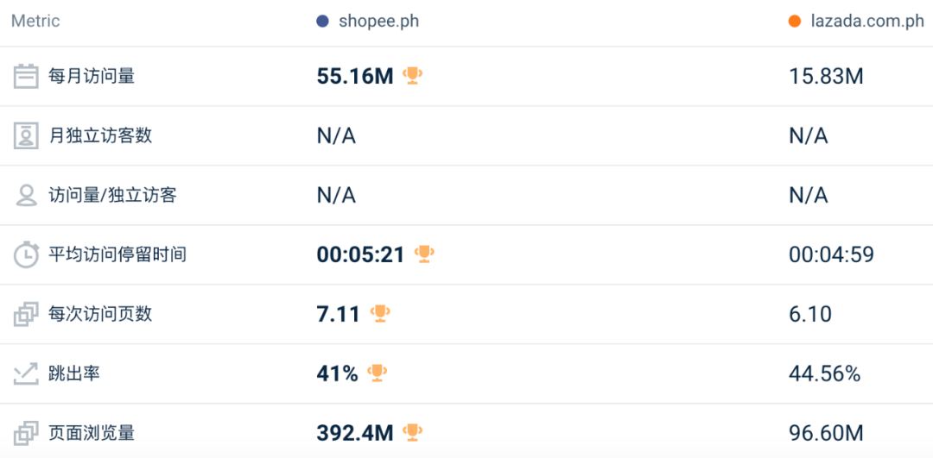Click the pages icon beside 页面浏览量
933x458 pixels.
(26, 433)
